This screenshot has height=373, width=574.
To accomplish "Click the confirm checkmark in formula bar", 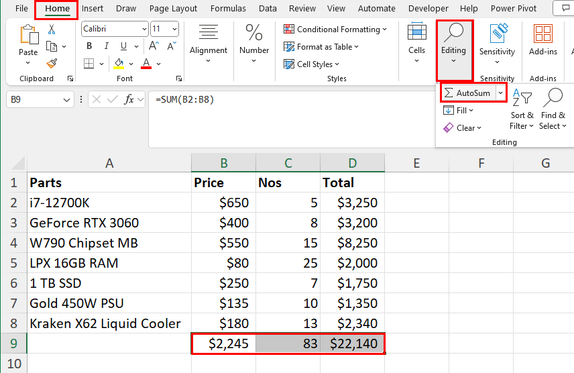I will coord(113,99).
